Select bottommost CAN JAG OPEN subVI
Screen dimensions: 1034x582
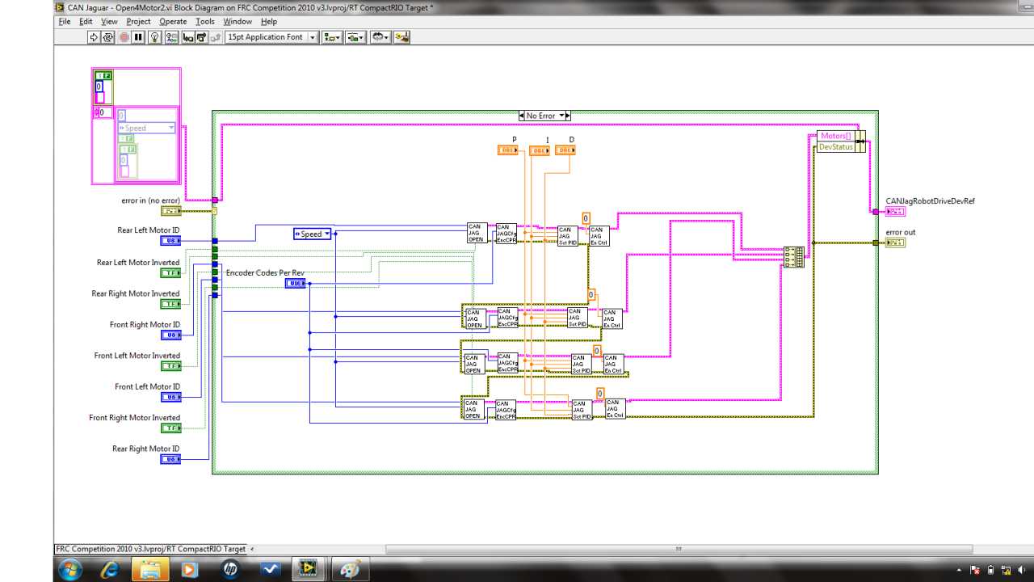pos(473,409)
